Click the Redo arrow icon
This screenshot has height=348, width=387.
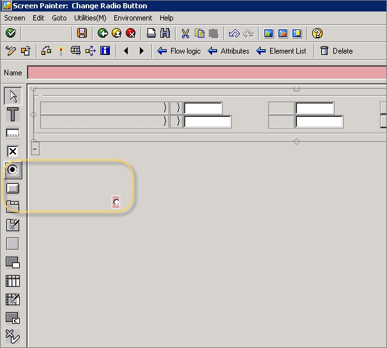pos(248,33)
